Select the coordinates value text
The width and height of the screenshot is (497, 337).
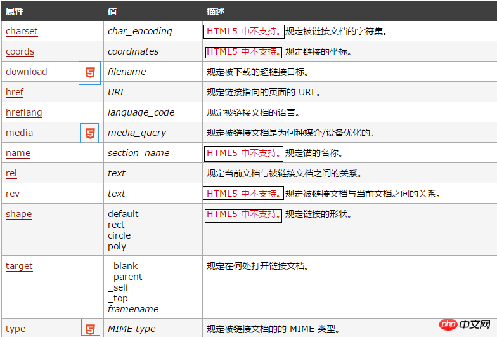click(133, 51)
